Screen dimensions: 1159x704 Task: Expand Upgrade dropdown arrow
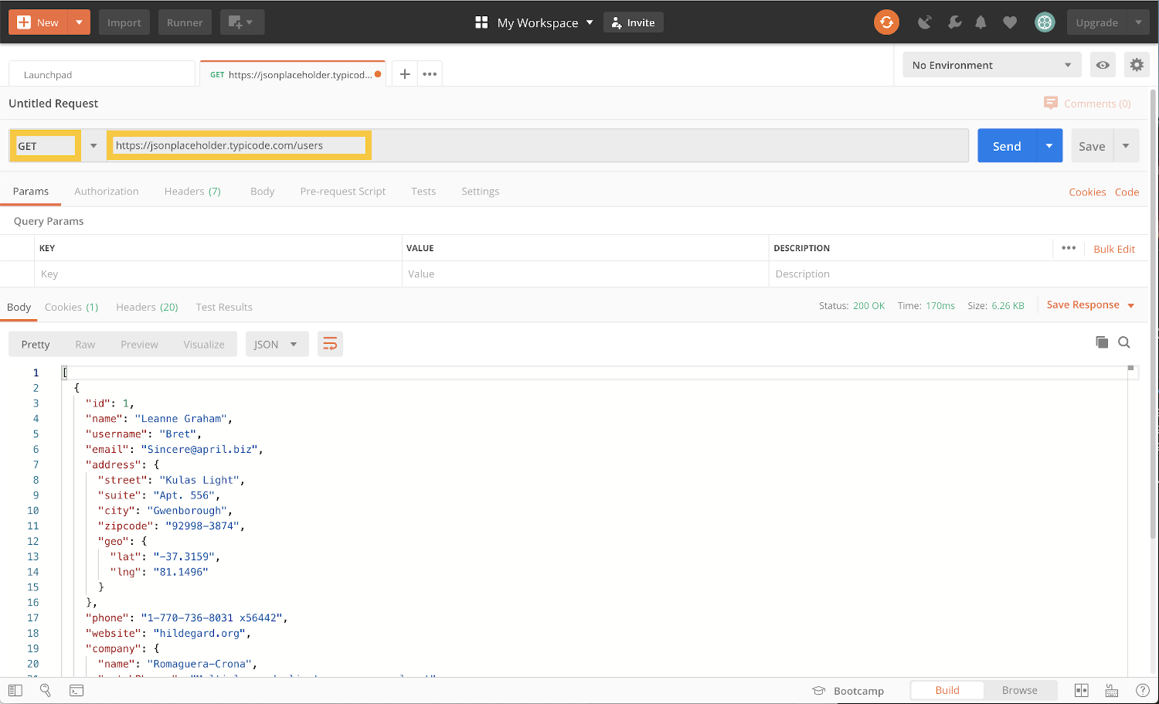1138,22
